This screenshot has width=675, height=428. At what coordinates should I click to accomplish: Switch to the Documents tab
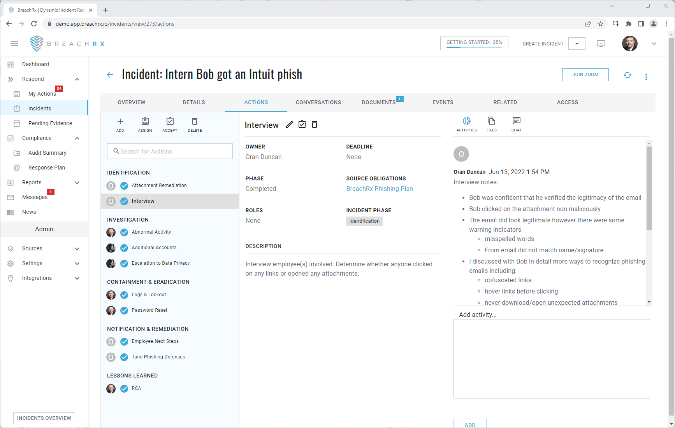click(x=378, y=102)
